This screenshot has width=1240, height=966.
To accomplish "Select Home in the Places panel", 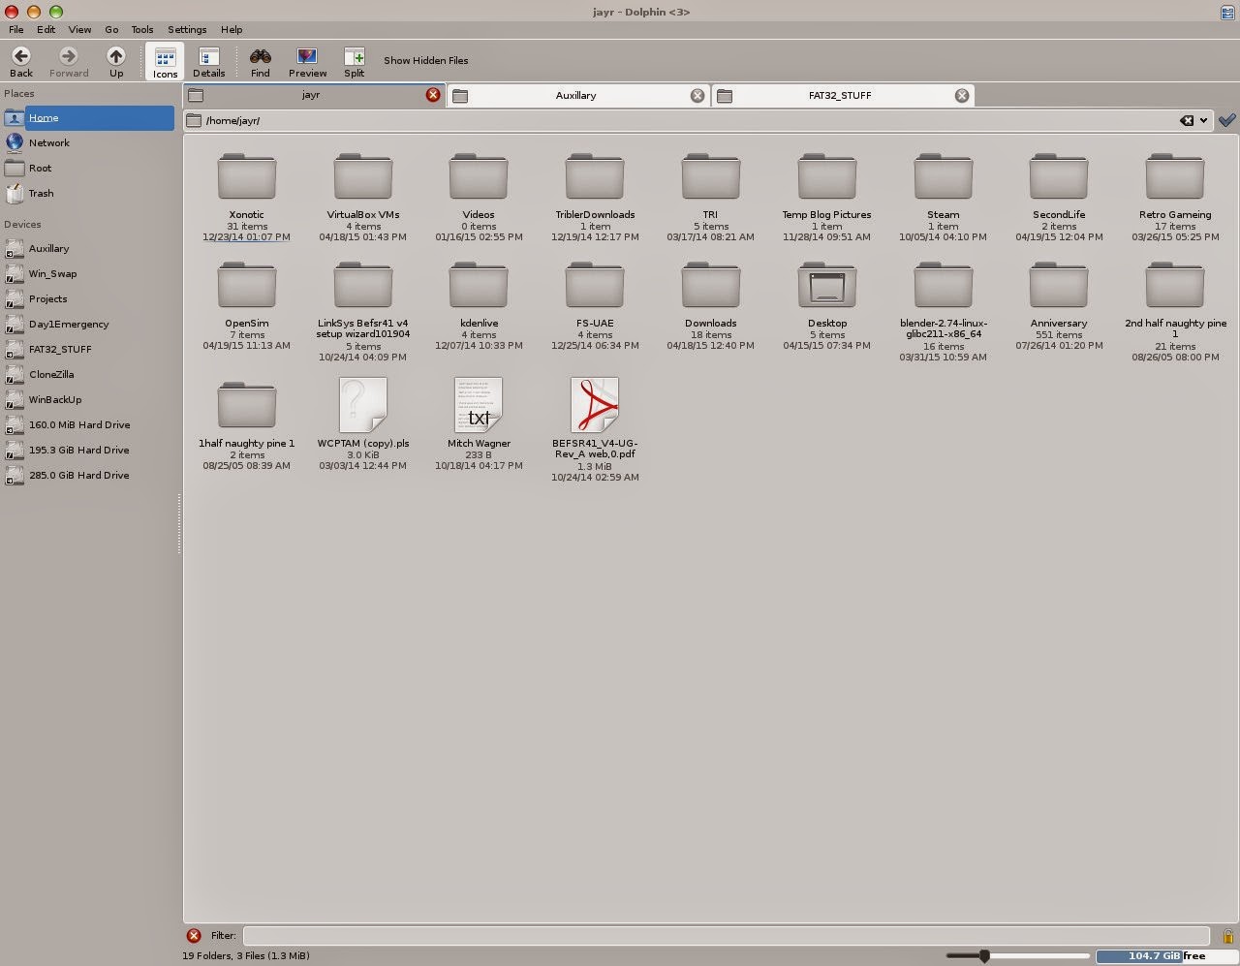I will click(89, 118).
